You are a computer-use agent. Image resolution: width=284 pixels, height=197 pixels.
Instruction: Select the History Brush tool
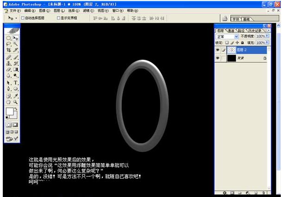pos(16,63)
